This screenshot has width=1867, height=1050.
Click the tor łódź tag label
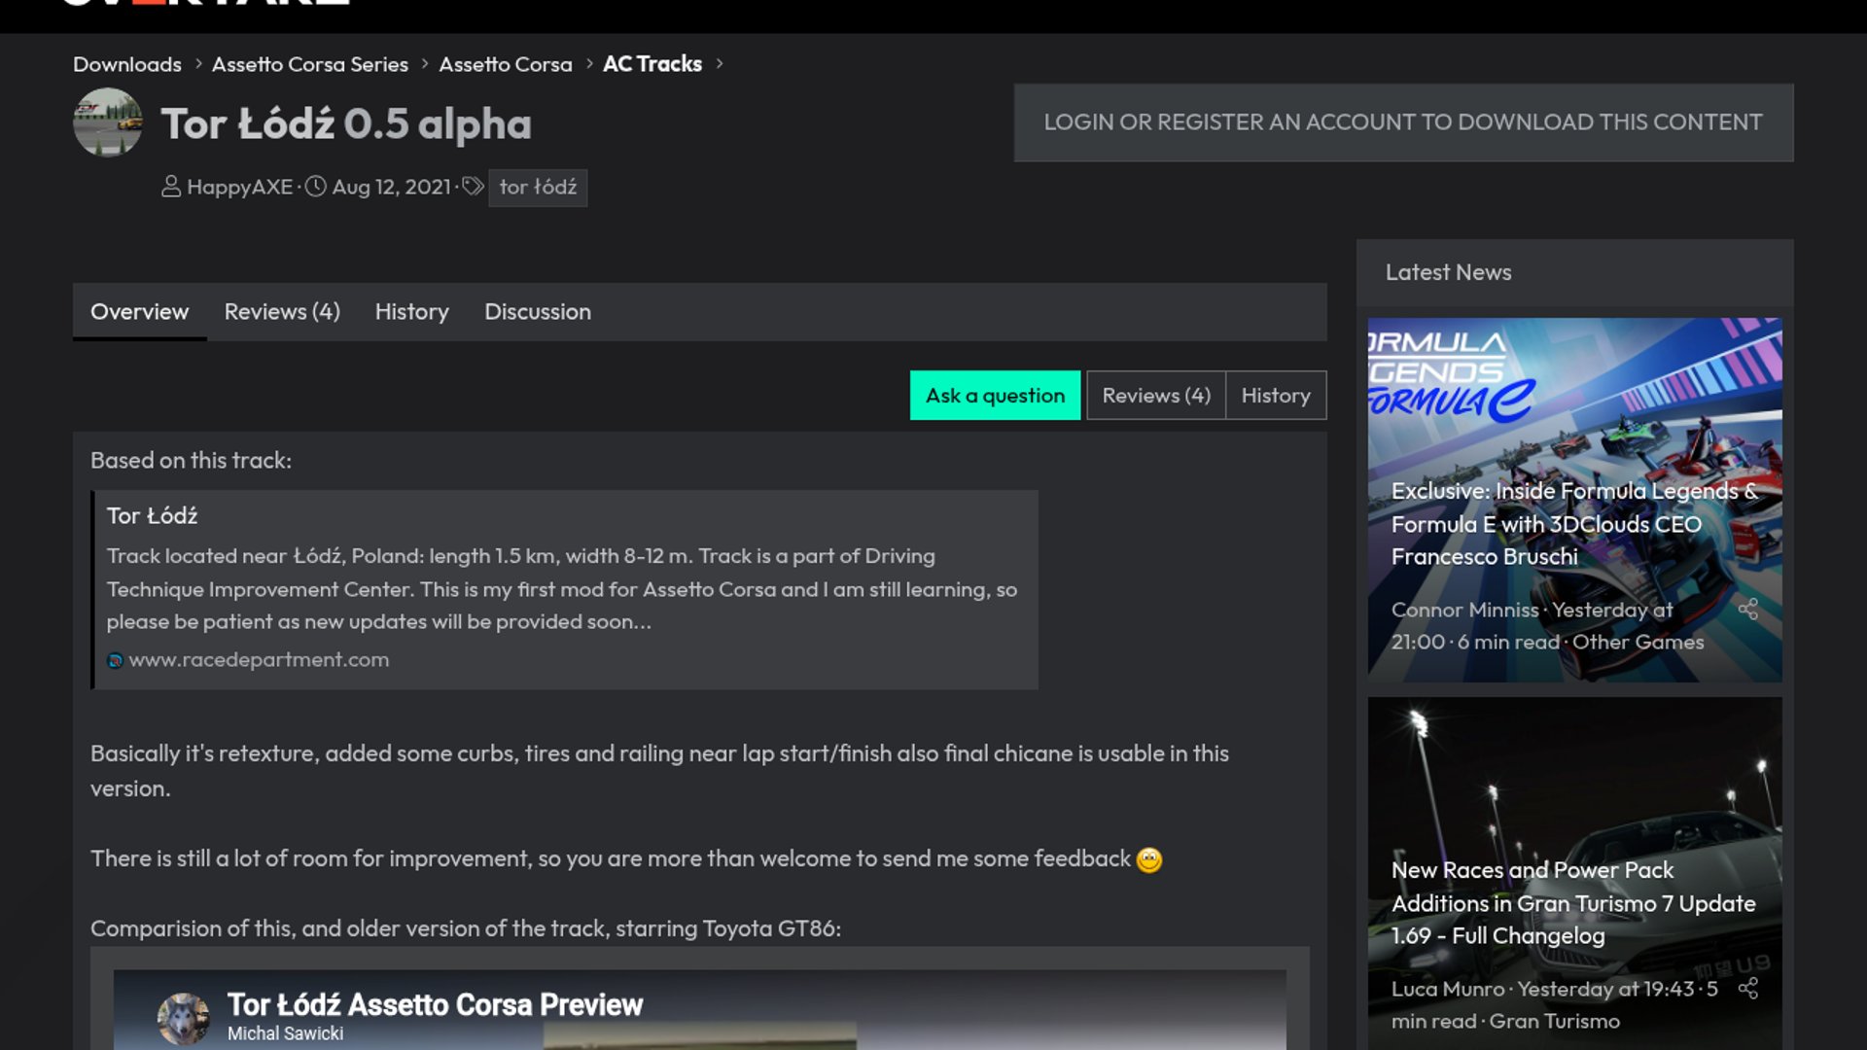[x=538, y=187]
